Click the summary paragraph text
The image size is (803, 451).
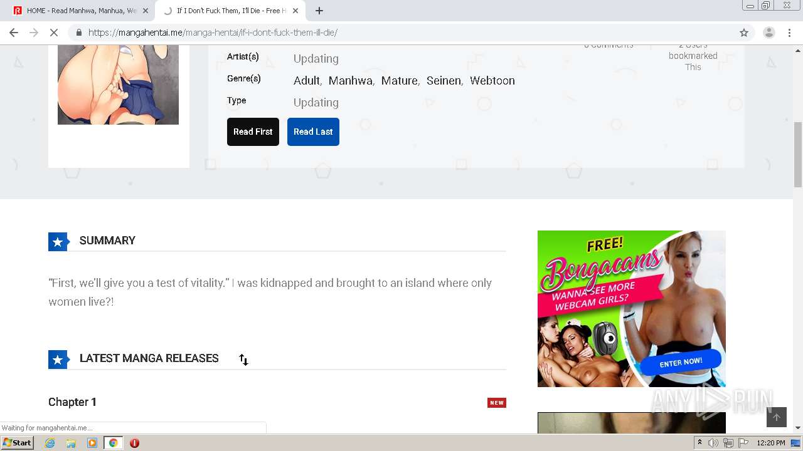click(x=270, y=293)
